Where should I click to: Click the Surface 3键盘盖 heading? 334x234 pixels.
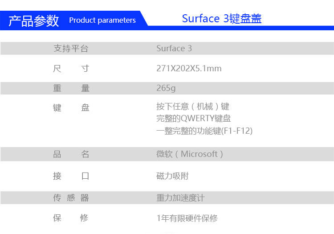pyautogui.click(x=221, y=19)
